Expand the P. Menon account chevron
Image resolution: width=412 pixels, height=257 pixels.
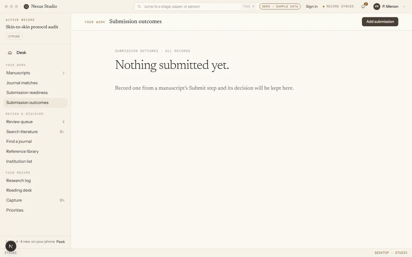point(404,6)
